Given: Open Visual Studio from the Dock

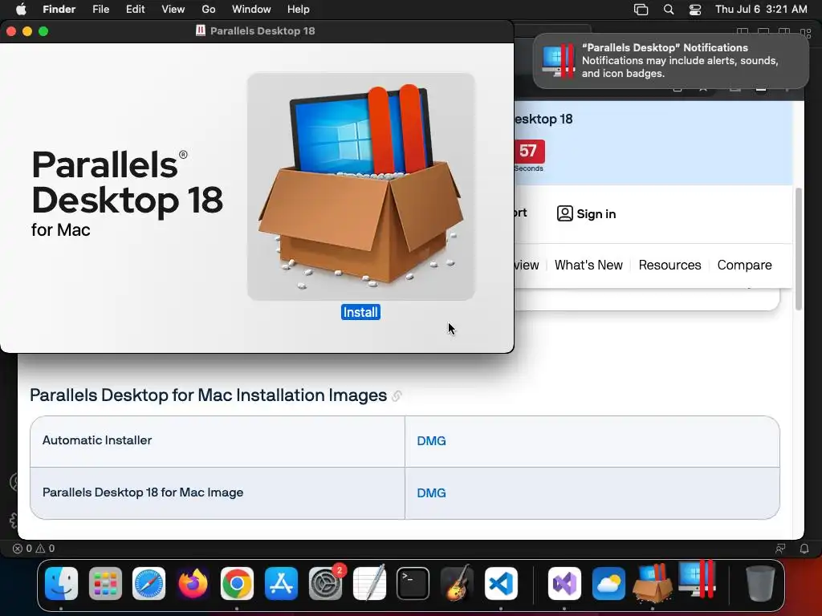Looking at the screenshot, I should (564, 584).
